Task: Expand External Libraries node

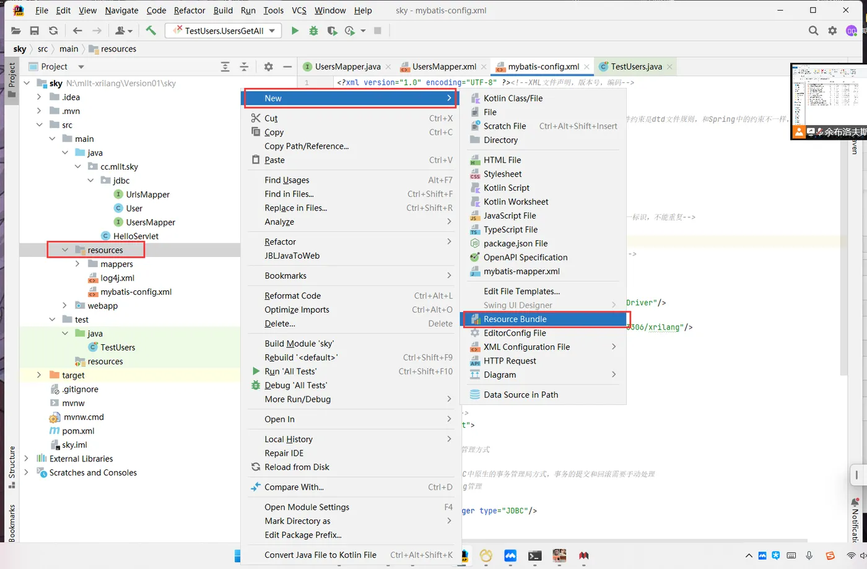Action: point(26,458)
